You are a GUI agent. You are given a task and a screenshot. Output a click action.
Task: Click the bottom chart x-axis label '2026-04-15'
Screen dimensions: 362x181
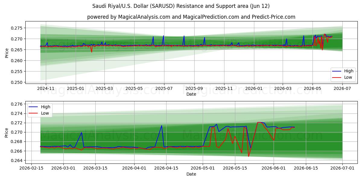(166, 168)
